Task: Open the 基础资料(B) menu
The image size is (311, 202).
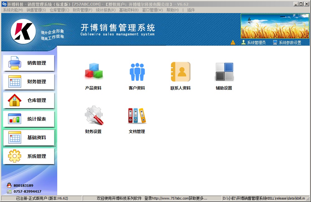Action: tap(129, 10)
